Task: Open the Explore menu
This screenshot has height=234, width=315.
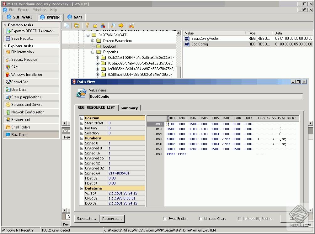Action: pos(24,10)
